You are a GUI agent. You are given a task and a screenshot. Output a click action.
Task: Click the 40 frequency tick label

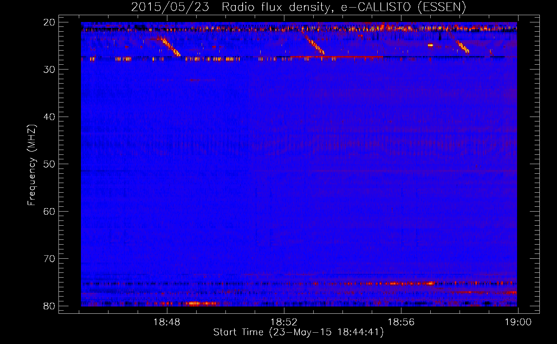point(50,117)
